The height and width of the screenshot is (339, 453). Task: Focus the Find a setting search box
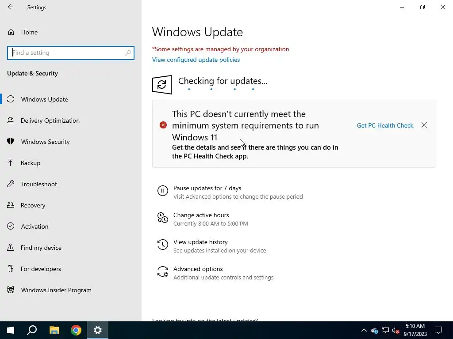(x=71, y=53)
